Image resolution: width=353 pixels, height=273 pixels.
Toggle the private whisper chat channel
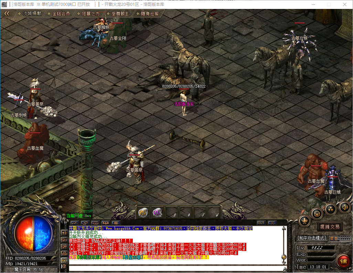pyautogui.click(x=64, y=240)
